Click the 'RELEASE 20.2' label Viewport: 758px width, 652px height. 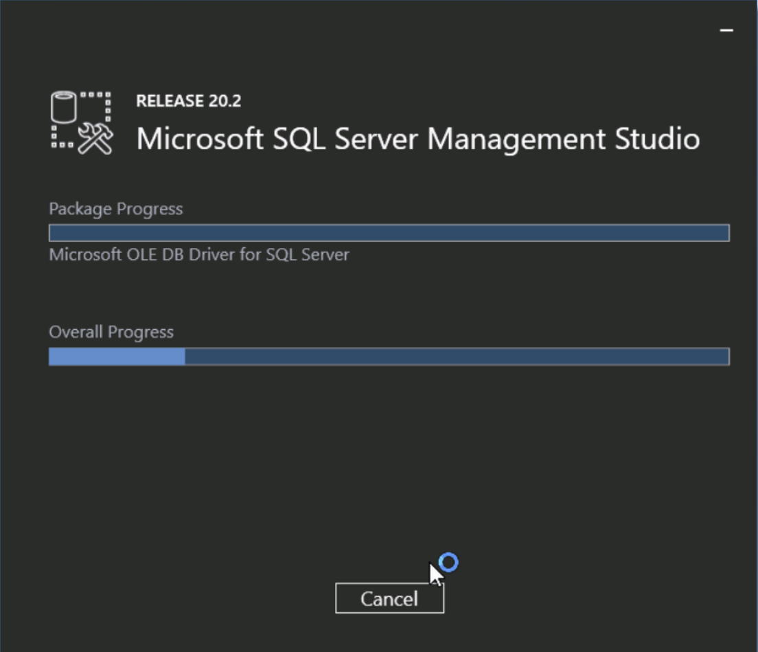click(189, 100)
